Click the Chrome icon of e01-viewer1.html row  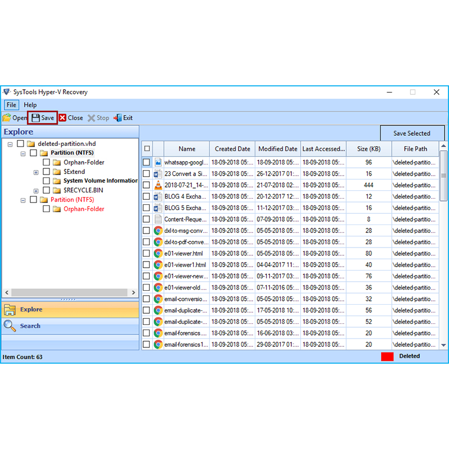[158, 264]
